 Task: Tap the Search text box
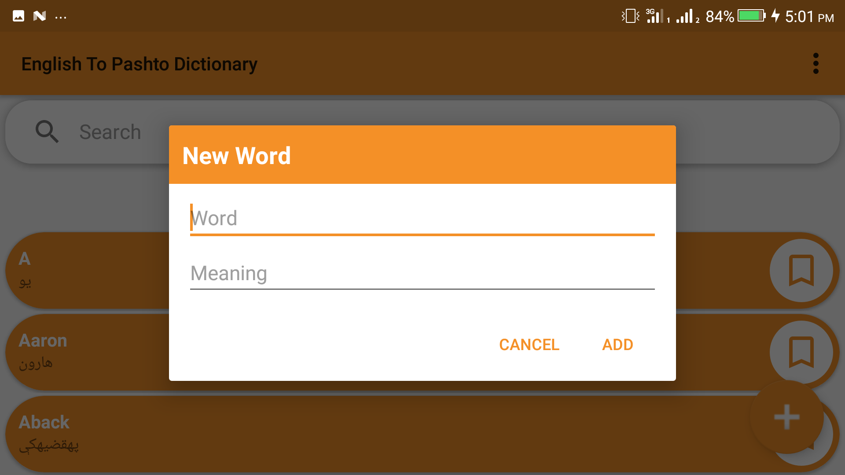point(110,132)
